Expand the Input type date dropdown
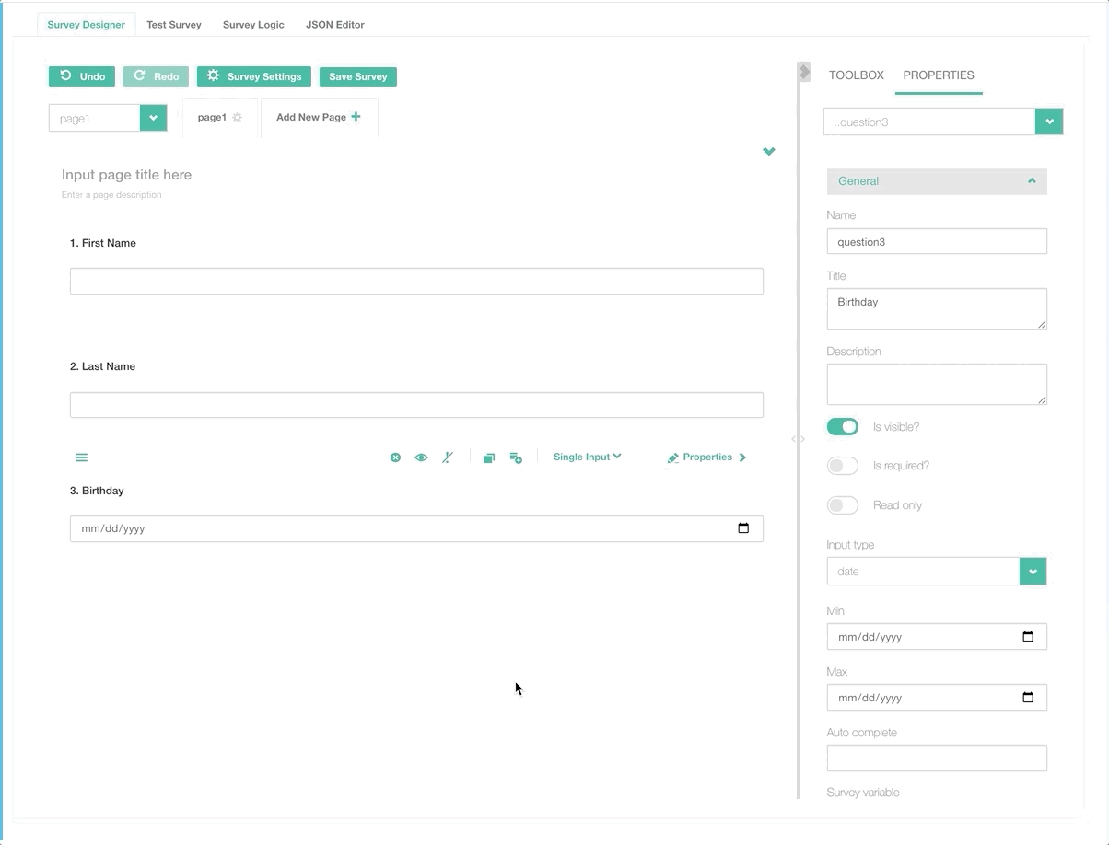Screen dimensions: 1109x845 coord(1033,572)
